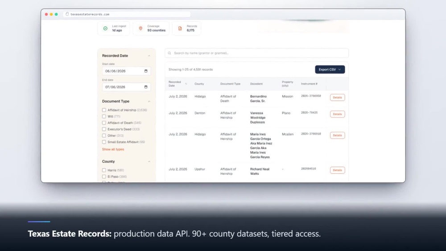This screenshot has height=251, width=446.
Task: Click the Recorded Date column sort icon
Action: pos(186,84)
